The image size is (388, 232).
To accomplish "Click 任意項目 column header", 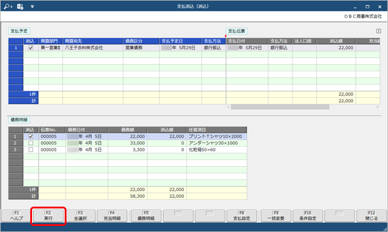I will (216, 130).
